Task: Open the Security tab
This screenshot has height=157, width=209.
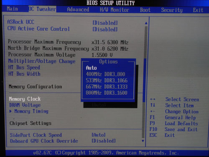Action: (172, 10)
